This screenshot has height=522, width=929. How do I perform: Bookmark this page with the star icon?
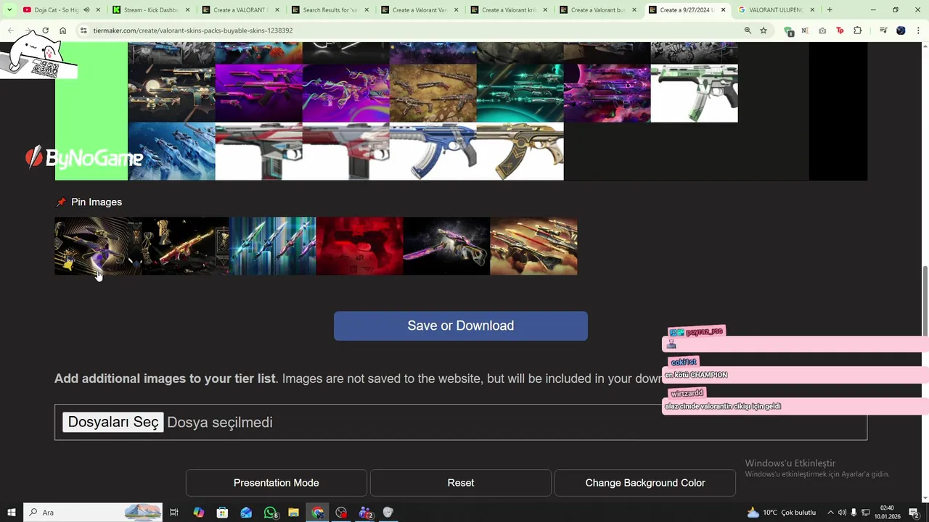[764, 30]
